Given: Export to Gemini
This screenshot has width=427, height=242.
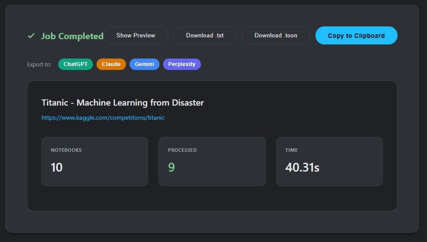Looking at the screenshot, I should click(145, 64).
